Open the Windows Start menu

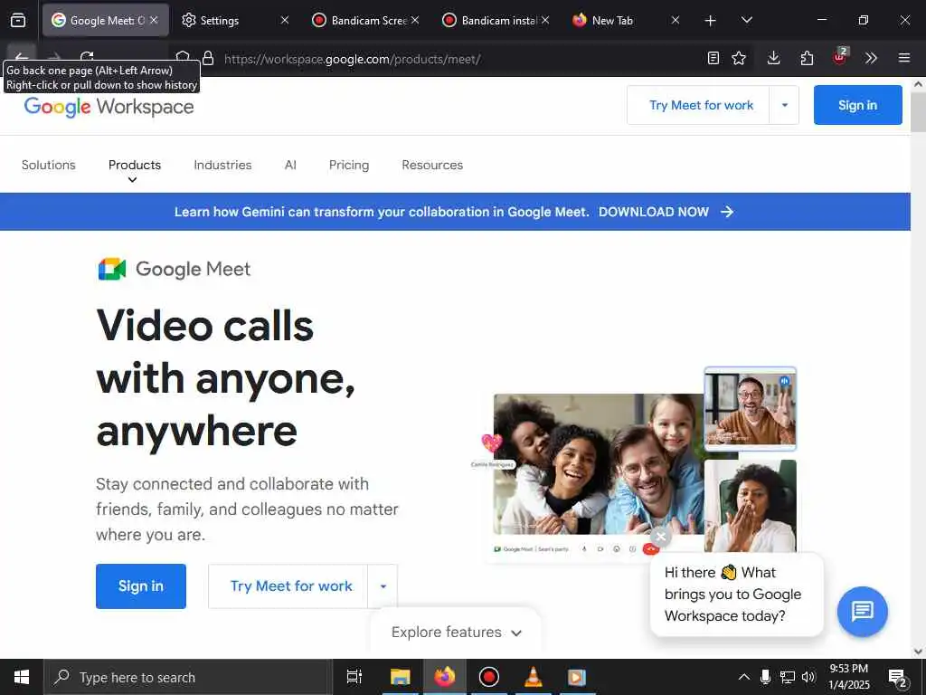(22, 677)
